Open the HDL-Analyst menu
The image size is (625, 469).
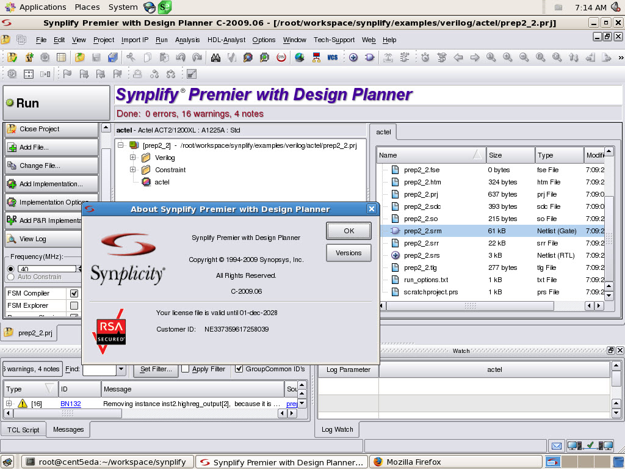pyautogui.click(x=226, y=40)
